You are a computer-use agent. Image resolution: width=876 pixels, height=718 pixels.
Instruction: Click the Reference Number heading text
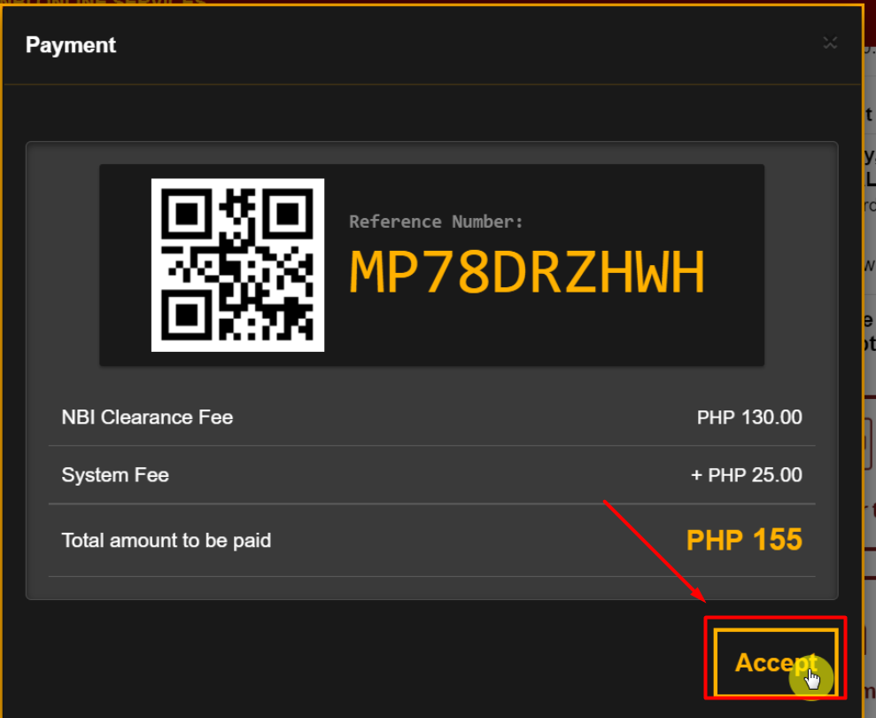(438, 221)
